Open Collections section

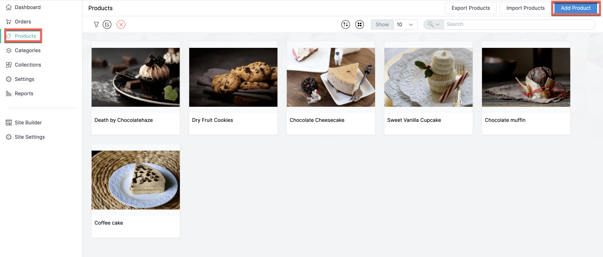(x=28, y=65)
